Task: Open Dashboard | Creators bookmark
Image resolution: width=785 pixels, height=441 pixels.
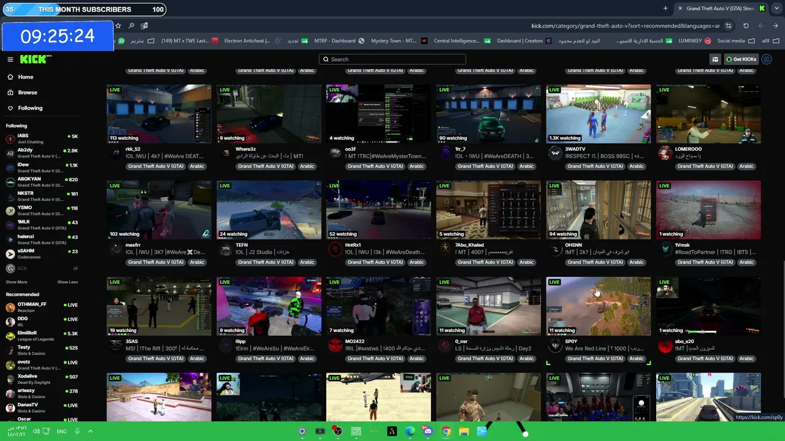Action: click(x=524, y=41)
